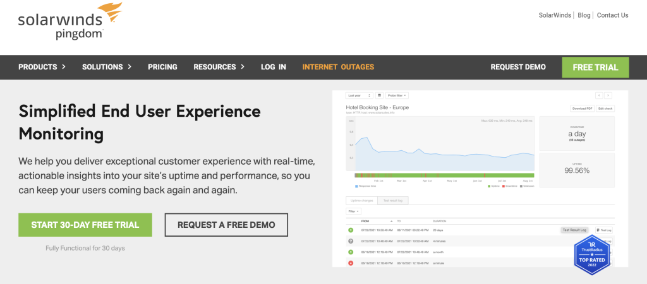Image resolution: width=647 pixels, height=284 pixels.
Task: Click the TO column header
Action: [399, 222]
